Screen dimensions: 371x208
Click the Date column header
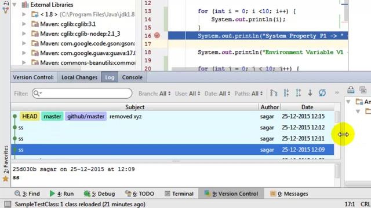pyautogui.click(x=307, y=107)
